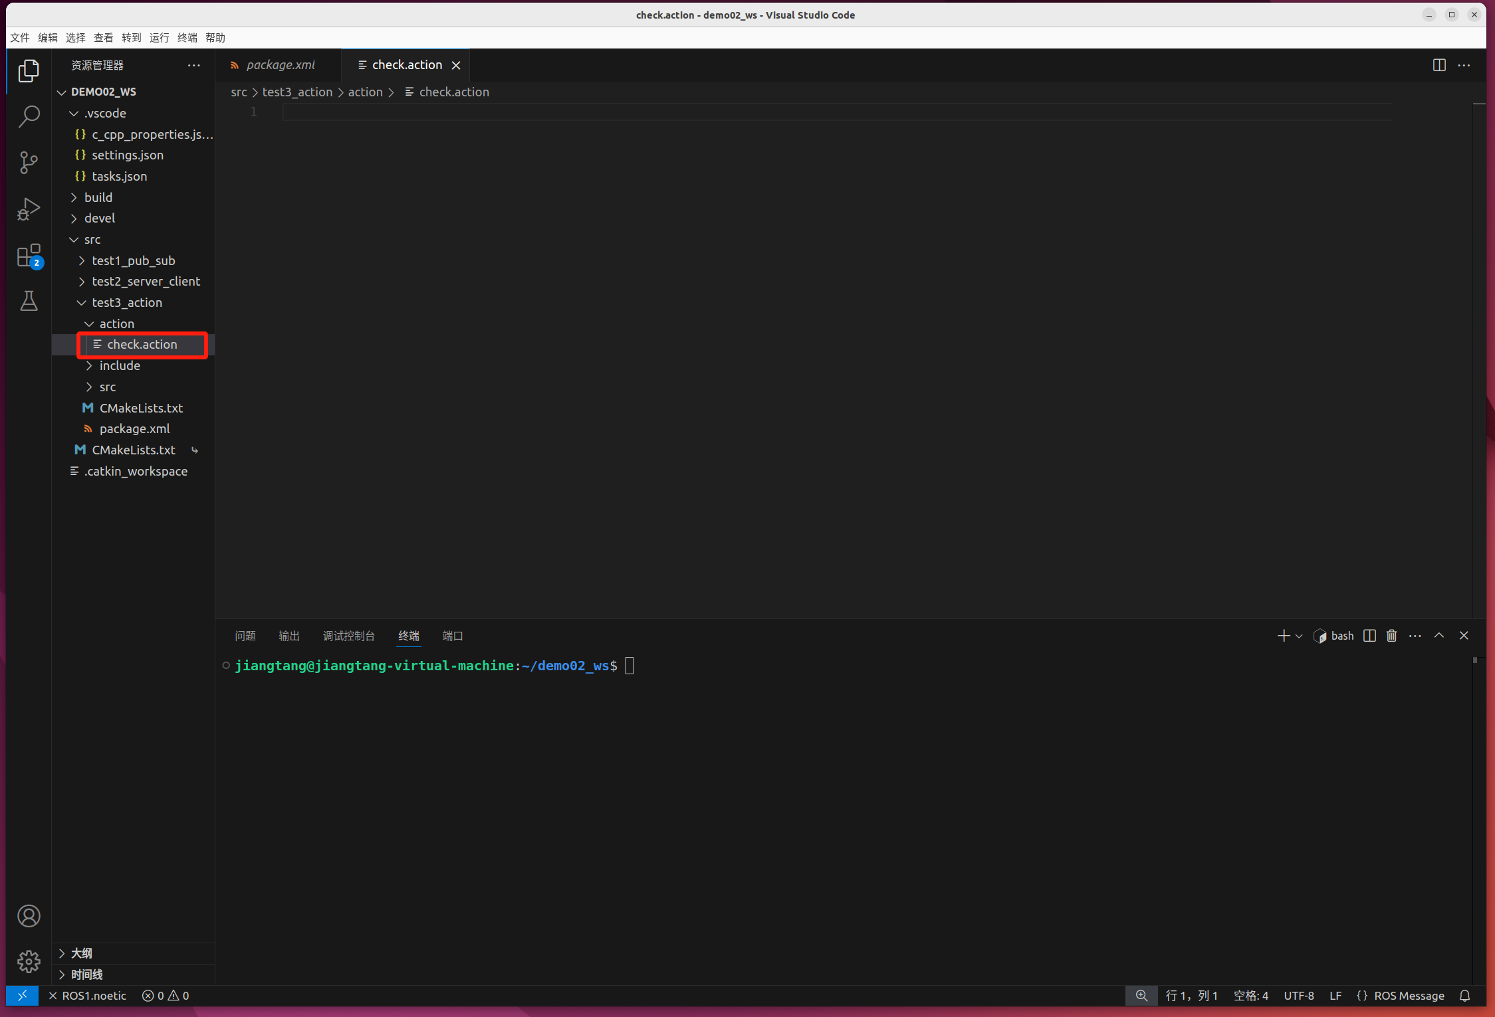The width and height of the screenshot is (1495, 1017).
Task: Click the notifications bell in status bar
Action: 1464,996
